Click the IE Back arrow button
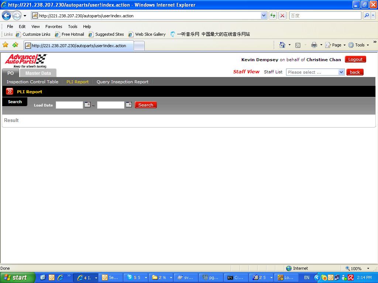378x283 pixels. click(7, 15)
